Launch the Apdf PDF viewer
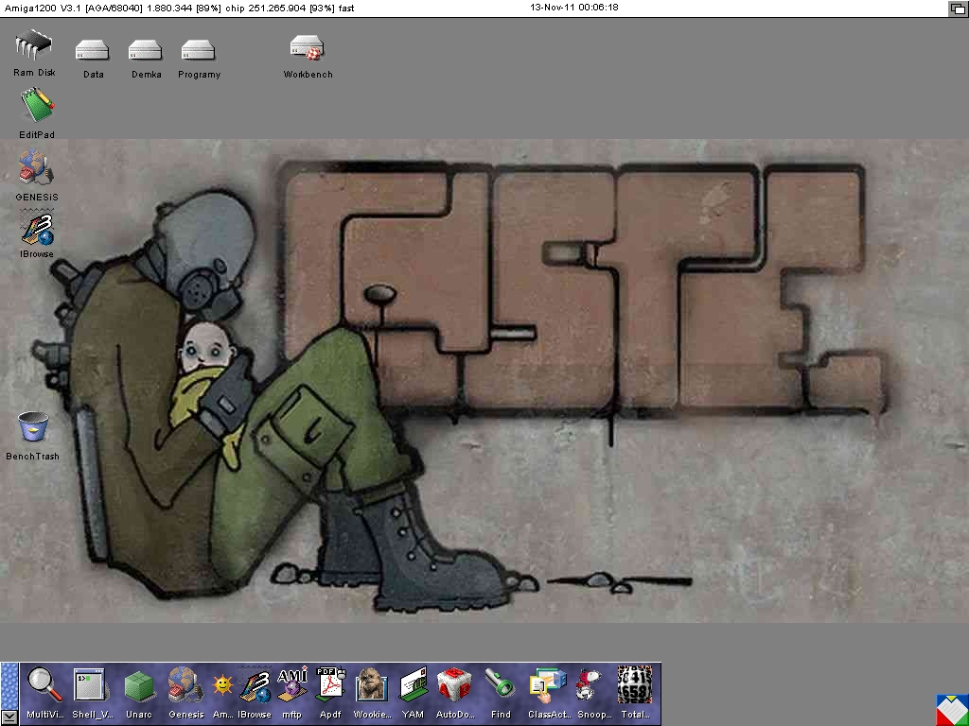969x726 pixels. point(330,684)
